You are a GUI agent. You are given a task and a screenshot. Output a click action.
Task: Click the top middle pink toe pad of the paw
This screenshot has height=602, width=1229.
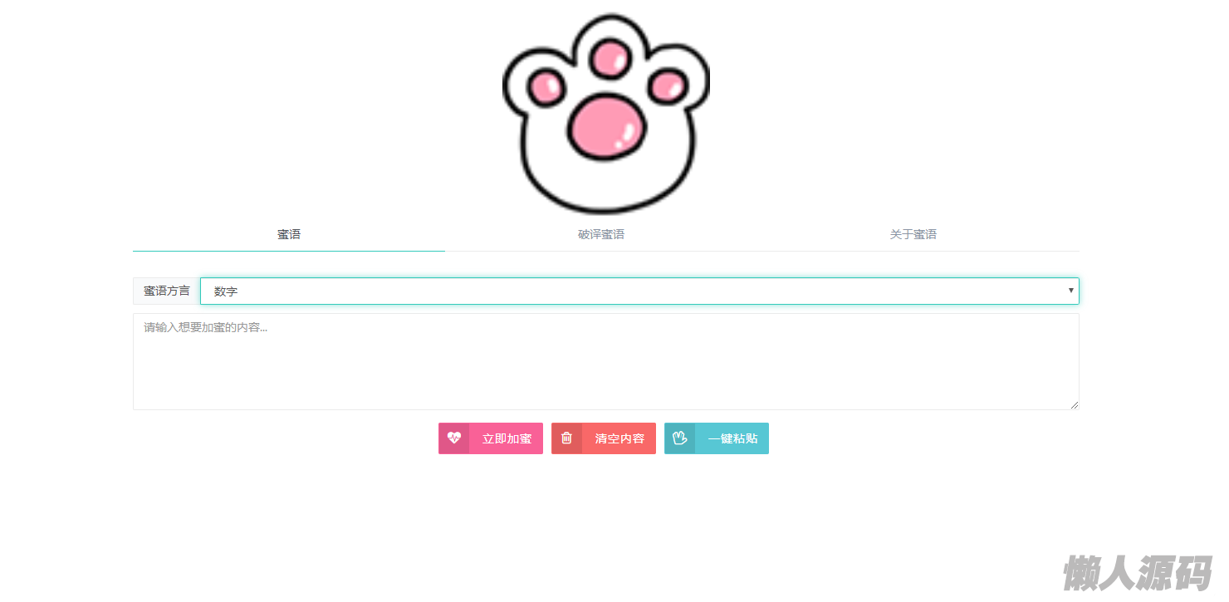[x=612, y=57]
